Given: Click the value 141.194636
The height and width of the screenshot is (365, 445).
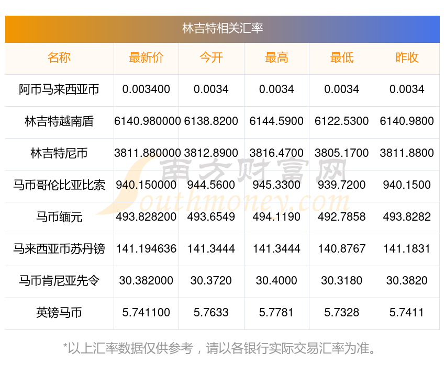Looking at the screenshot, I should pos(146,249).
